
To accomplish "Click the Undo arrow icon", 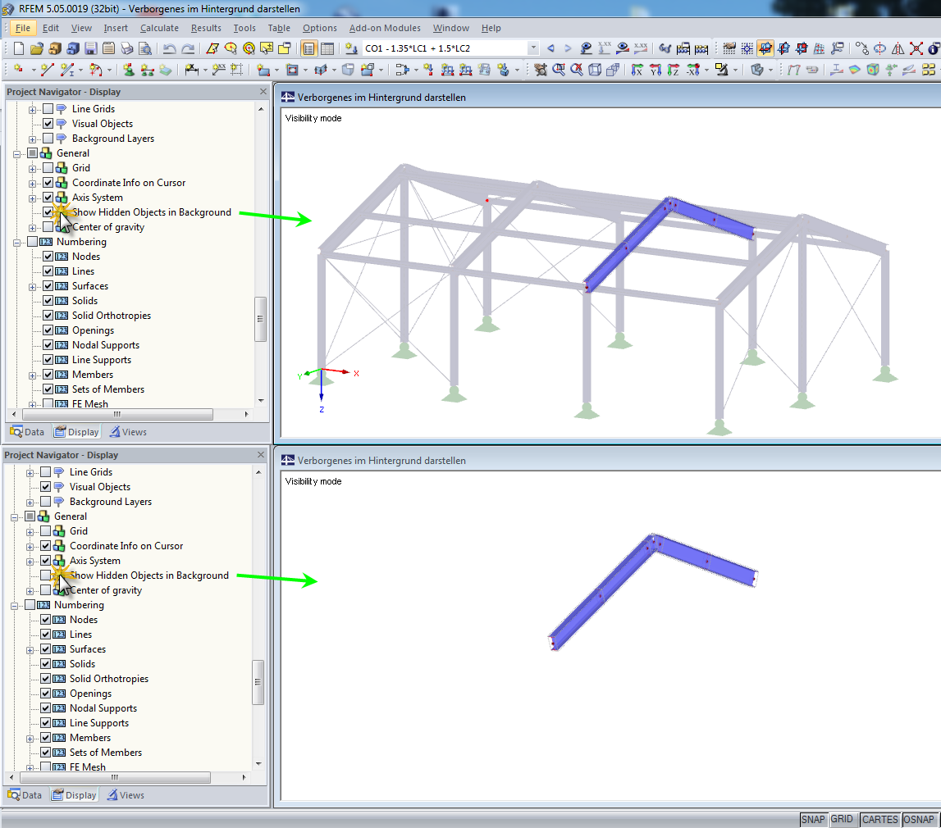I will tap(170, 48).
